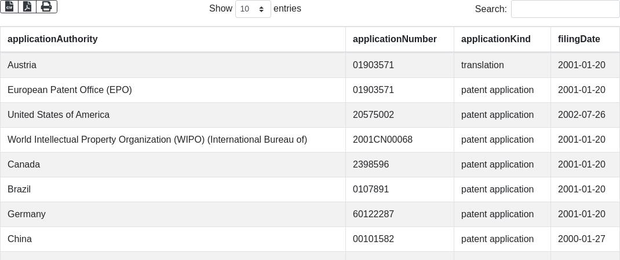Click the PDF export icon
The image size is (620, 260).
[27, 6]
